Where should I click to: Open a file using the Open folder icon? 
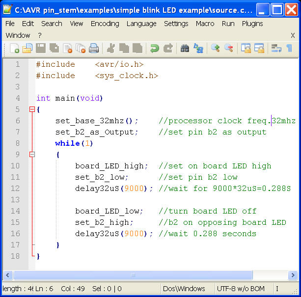[x=27, y=48]
